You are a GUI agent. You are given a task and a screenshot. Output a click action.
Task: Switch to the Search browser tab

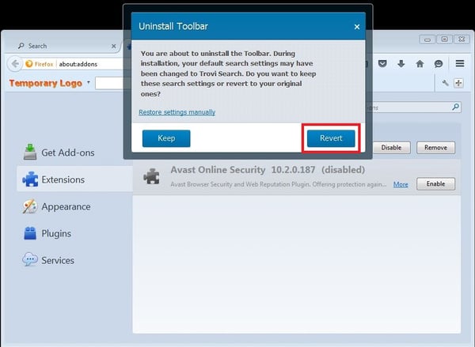(x=66, y=46)
